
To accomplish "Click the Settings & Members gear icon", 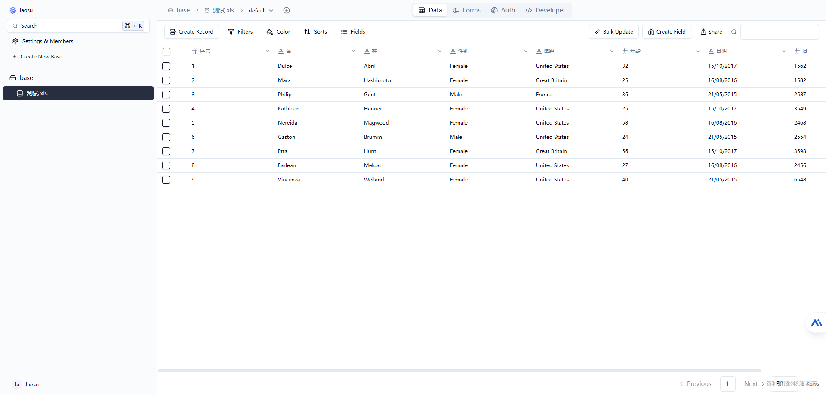I will pos(15,41).
